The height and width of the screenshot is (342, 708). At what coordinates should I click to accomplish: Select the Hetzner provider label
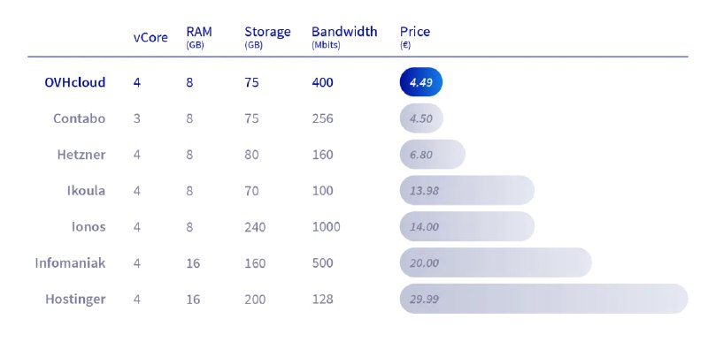(x=81, y=154)
